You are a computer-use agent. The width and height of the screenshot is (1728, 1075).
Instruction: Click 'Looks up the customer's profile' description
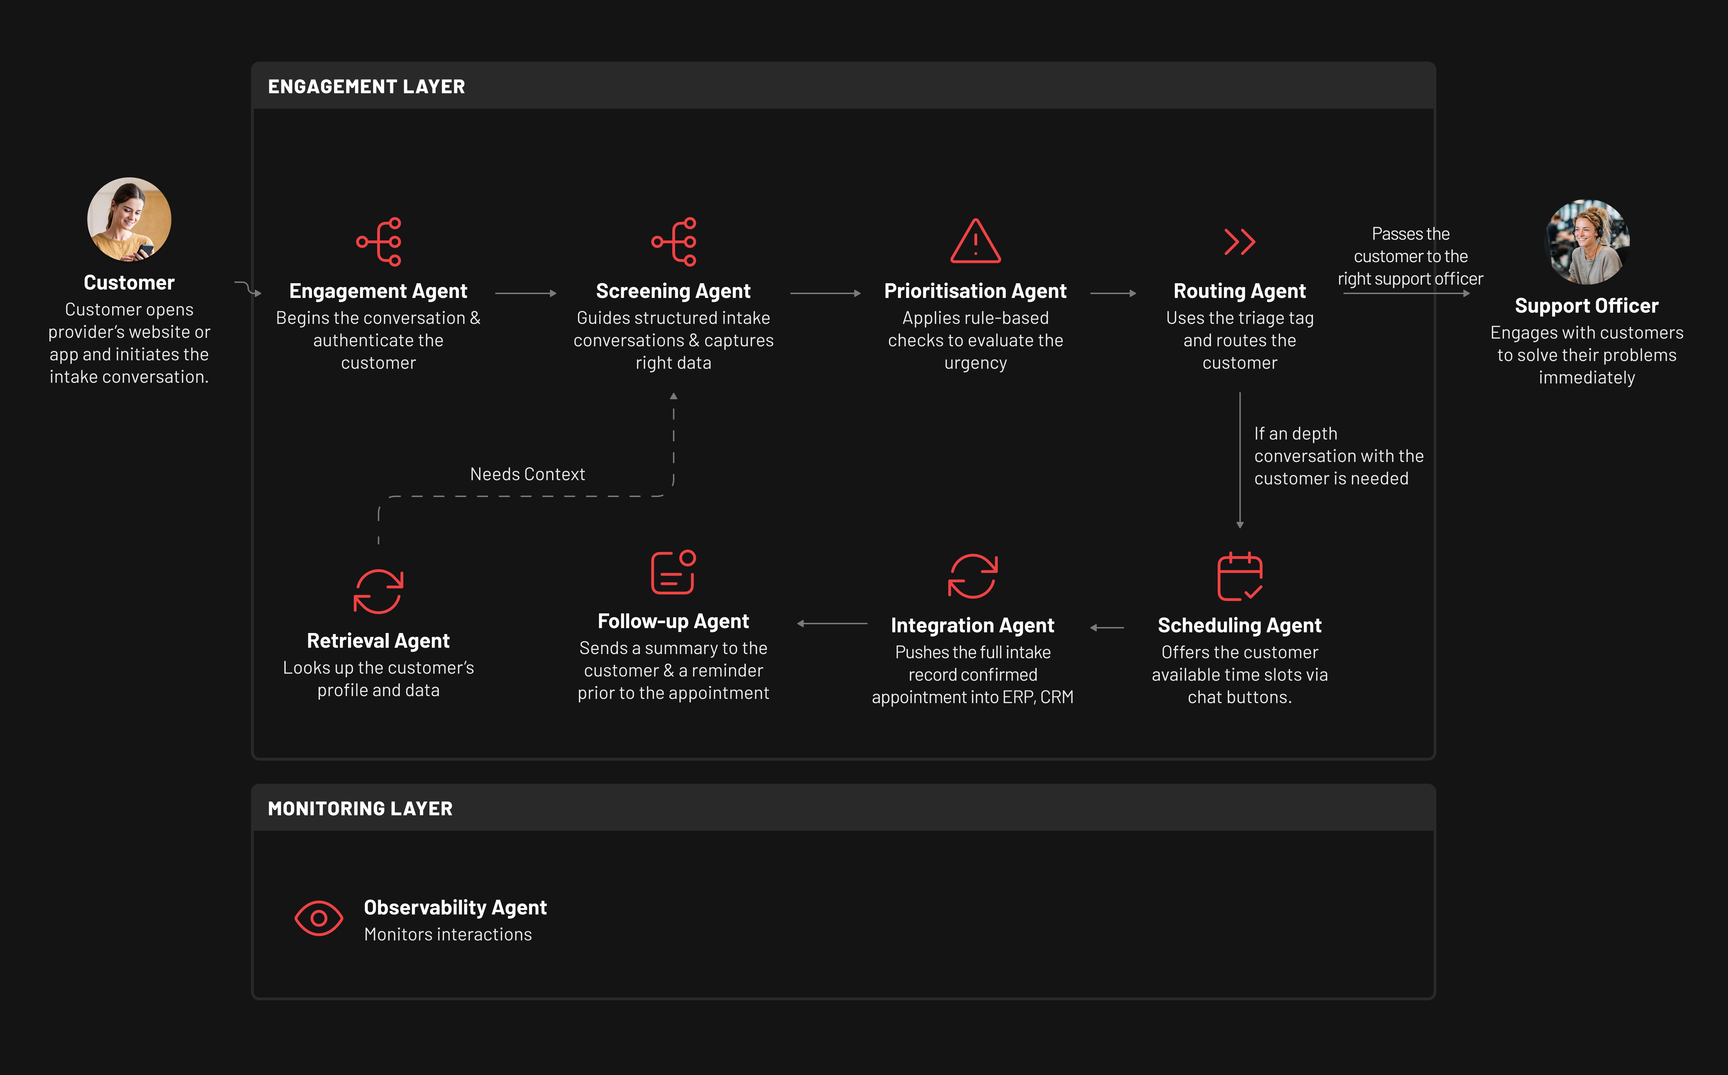tap(378, 679)
